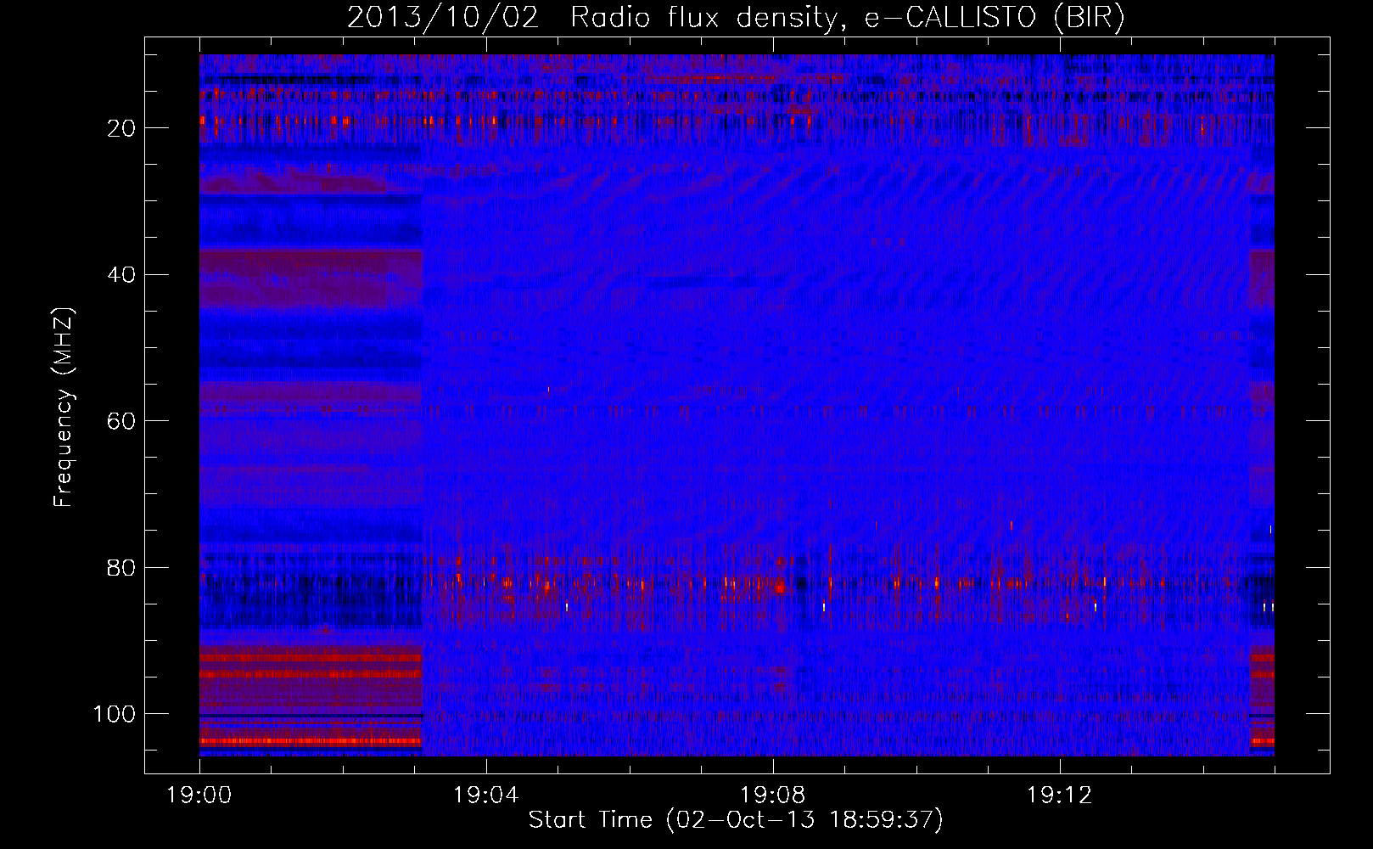
Task: Select the 19:12 time tick label
Action: (x=1059, y=796)
